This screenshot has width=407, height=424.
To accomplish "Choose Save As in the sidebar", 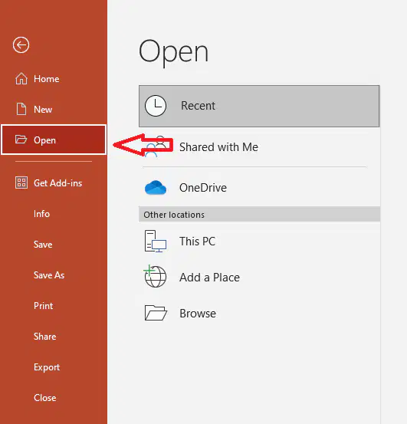I will coord(49,275).
